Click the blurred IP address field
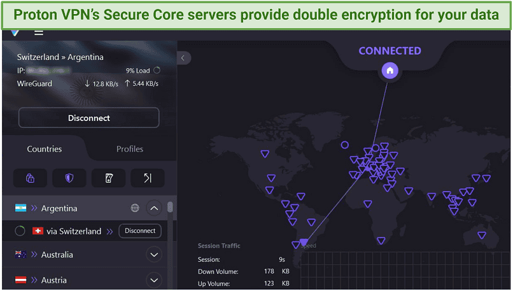This screenshot has height=291, width=513. coord(48,71)
